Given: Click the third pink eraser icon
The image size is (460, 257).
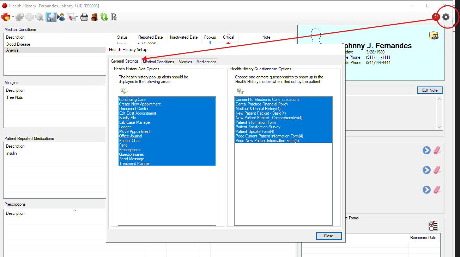Looking at the screenshot, I should click(x=437, y=189).
